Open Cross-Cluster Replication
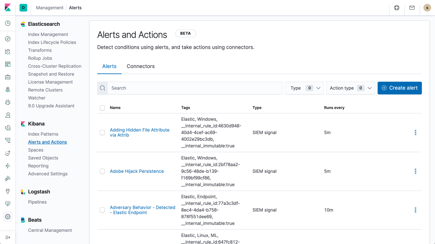Viewport: 435px width, 244px height. pos(55,66)
